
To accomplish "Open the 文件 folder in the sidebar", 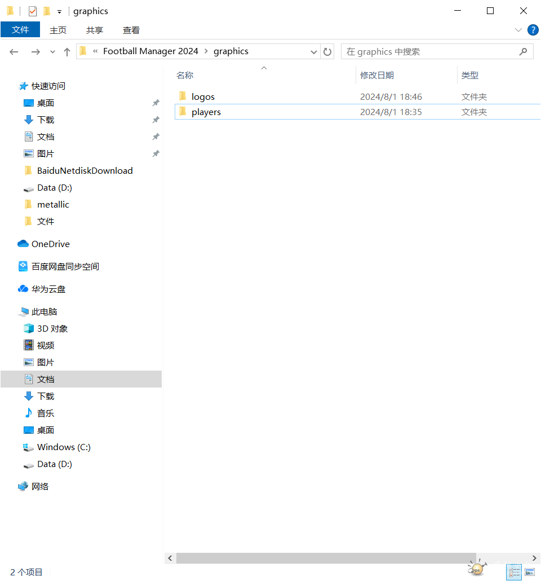I will [46, 222].
